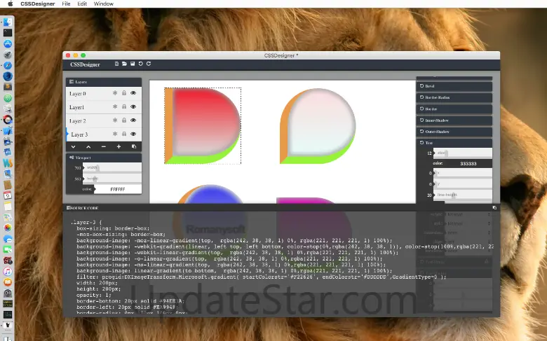
Task: Toggle lock on Layer 0
Action: 124,93
